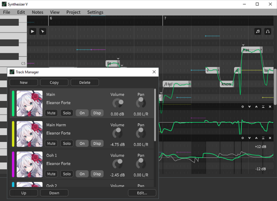Click the lower panel's circular target icon
Viewport: 277px width, 201px height.
[x=243, y=138]
